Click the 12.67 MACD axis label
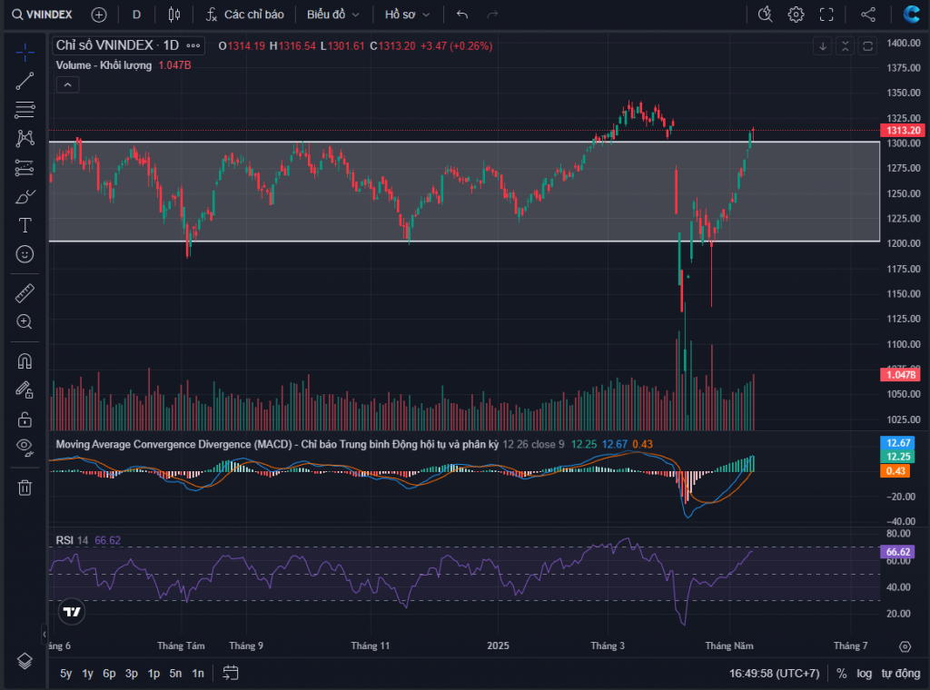930x690 pixels. pyautogui.click(x=897, y=443)
